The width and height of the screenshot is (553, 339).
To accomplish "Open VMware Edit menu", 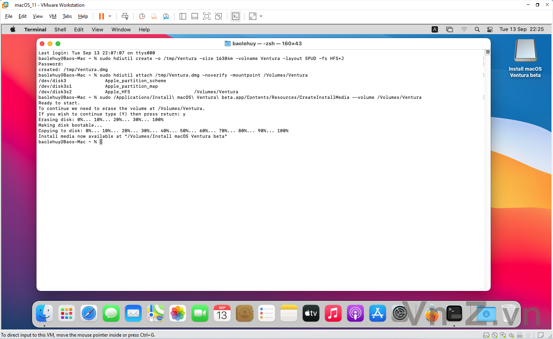I will tap(23, 16).
